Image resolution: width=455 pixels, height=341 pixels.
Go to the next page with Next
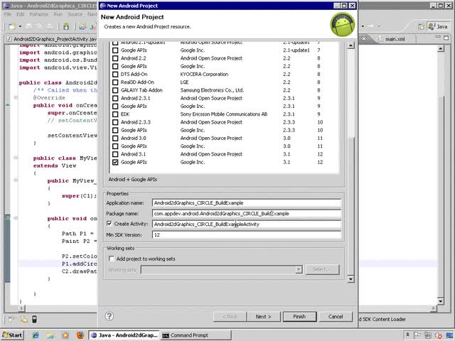pyautogui.click(x=263, y=316)
